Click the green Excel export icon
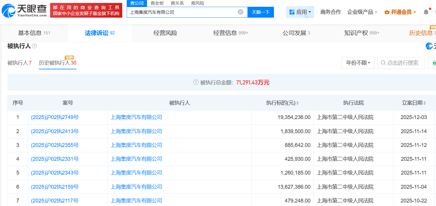 pyautogui.click(x=434, y=63)
